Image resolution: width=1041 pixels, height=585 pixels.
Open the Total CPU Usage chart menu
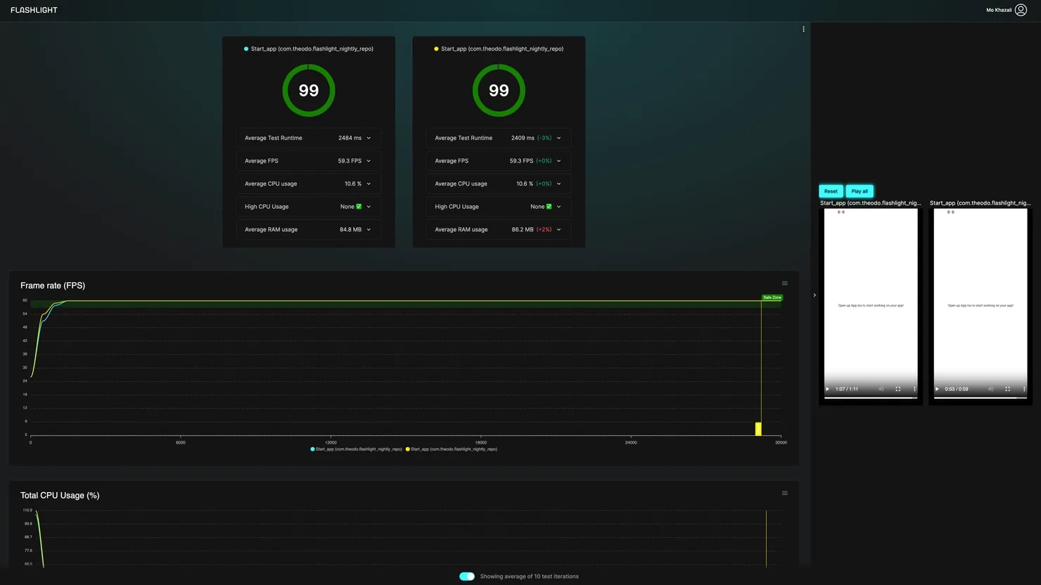tap(785, 493)
